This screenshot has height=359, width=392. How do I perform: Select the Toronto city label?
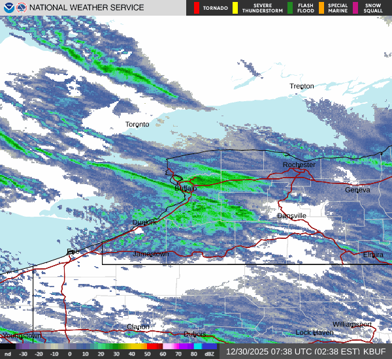[137, 124]
